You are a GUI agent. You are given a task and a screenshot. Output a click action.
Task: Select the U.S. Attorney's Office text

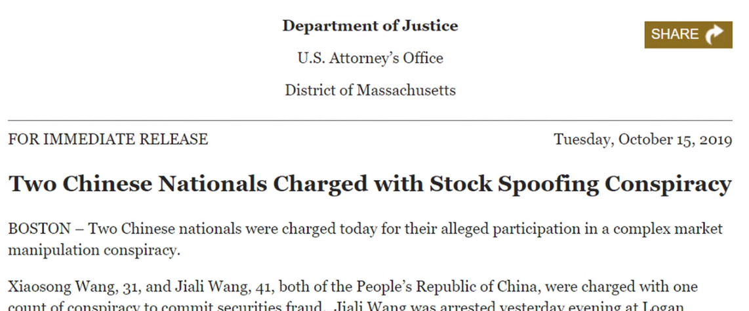point(370,58)
